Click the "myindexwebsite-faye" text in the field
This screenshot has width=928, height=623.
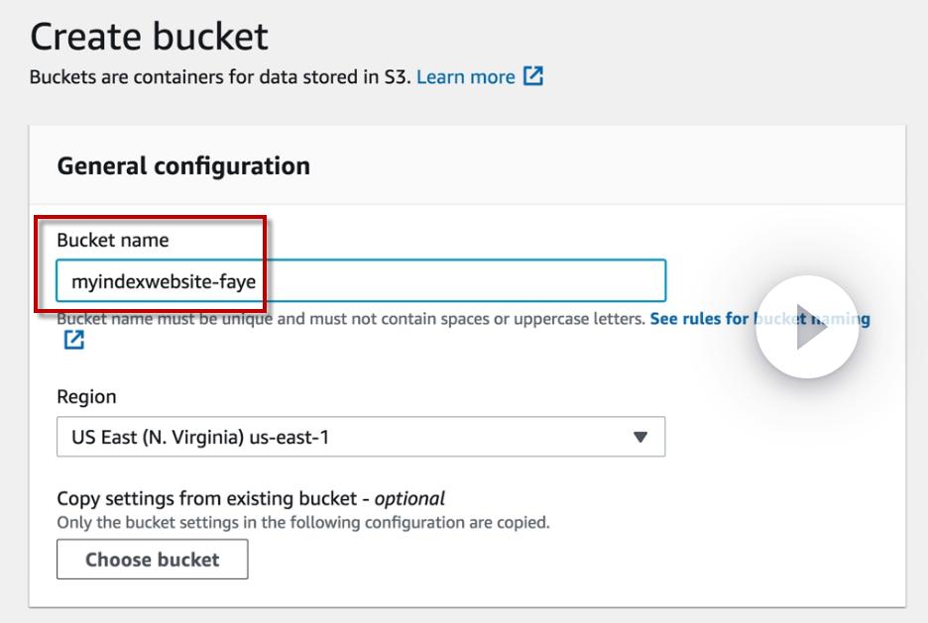(x=164, y=281)
